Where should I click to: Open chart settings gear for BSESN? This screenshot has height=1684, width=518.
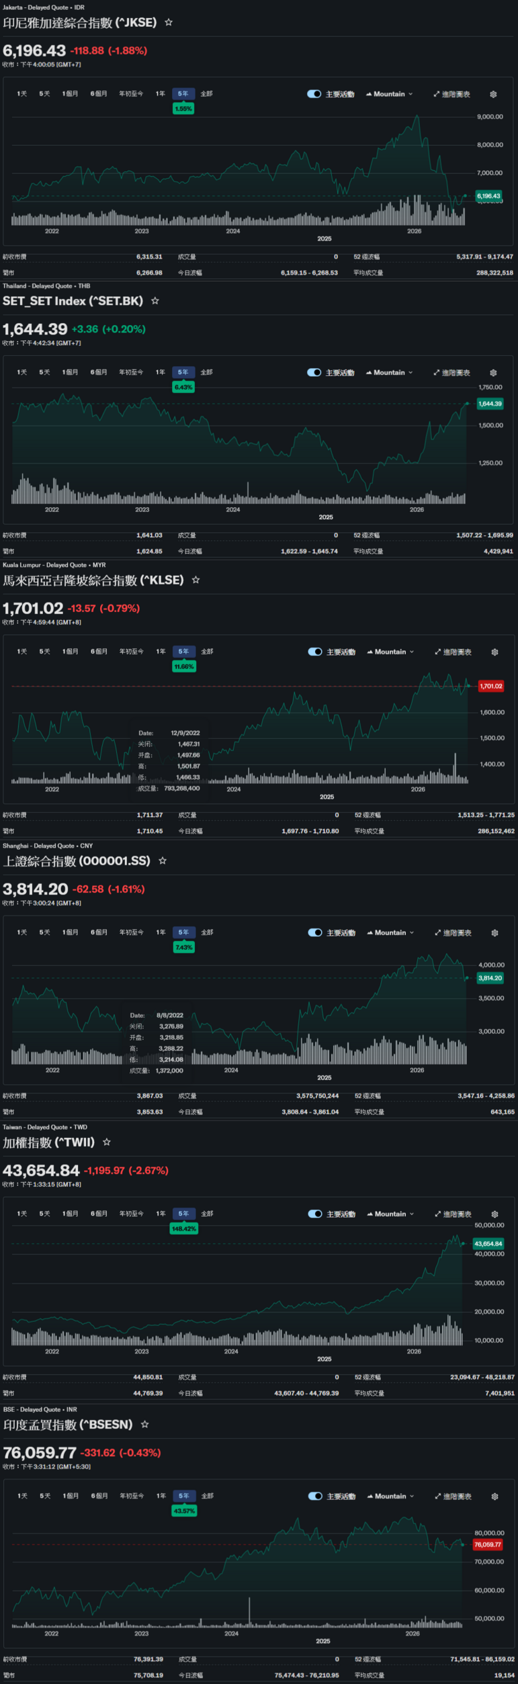[x=494, y=1497]
